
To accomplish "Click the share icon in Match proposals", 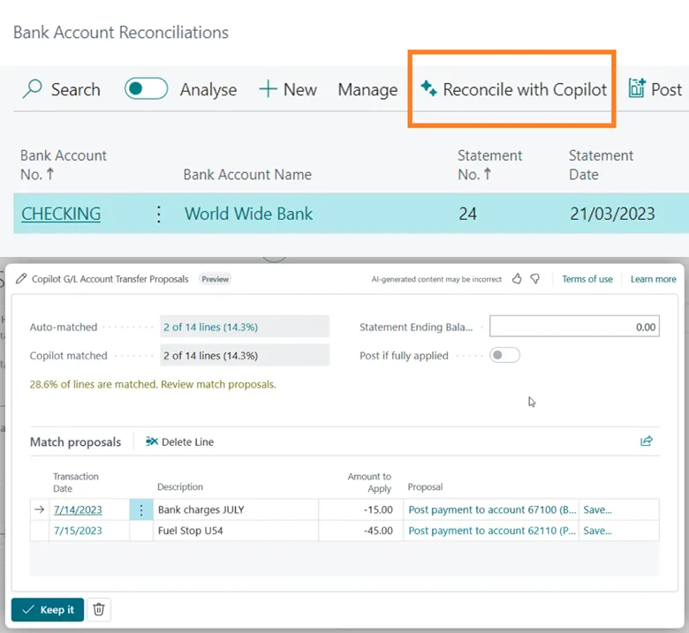I will 647,441.
